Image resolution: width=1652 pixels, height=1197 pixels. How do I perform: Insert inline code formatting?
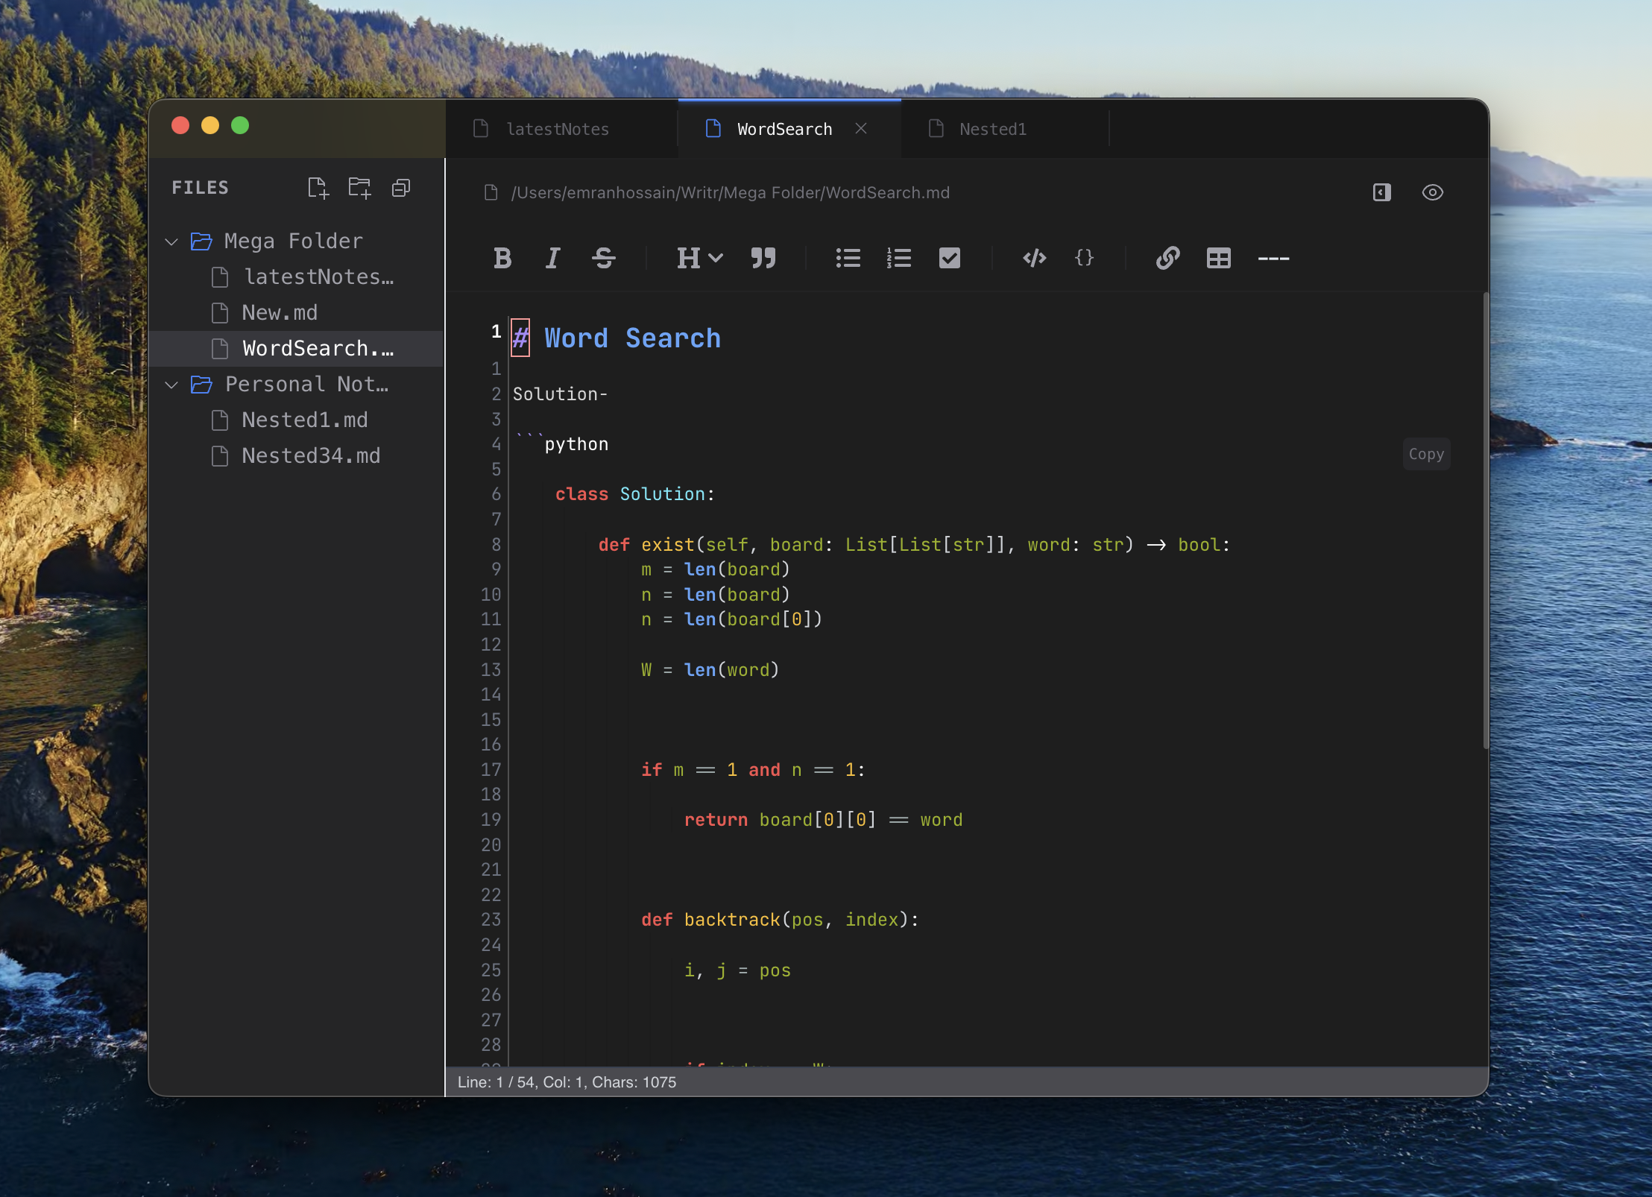1034,258
